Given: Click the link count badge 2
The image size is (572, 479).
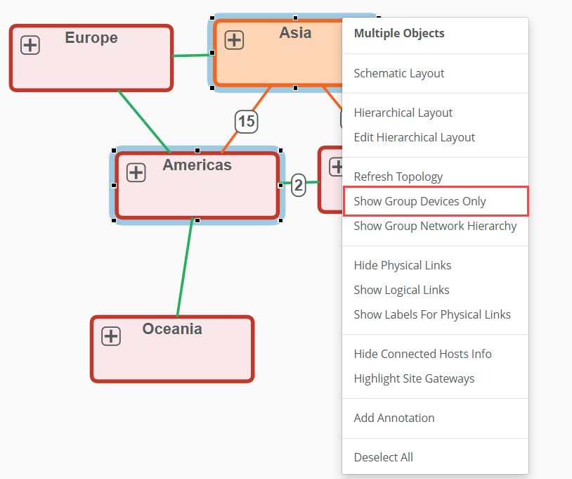Looking at the screenshot, I should (x=299, y=186).
